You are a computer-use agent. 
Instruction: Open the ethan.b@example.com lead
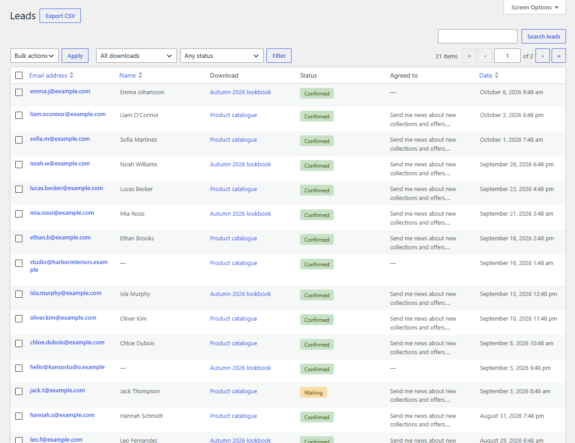(x=60, y=237)
